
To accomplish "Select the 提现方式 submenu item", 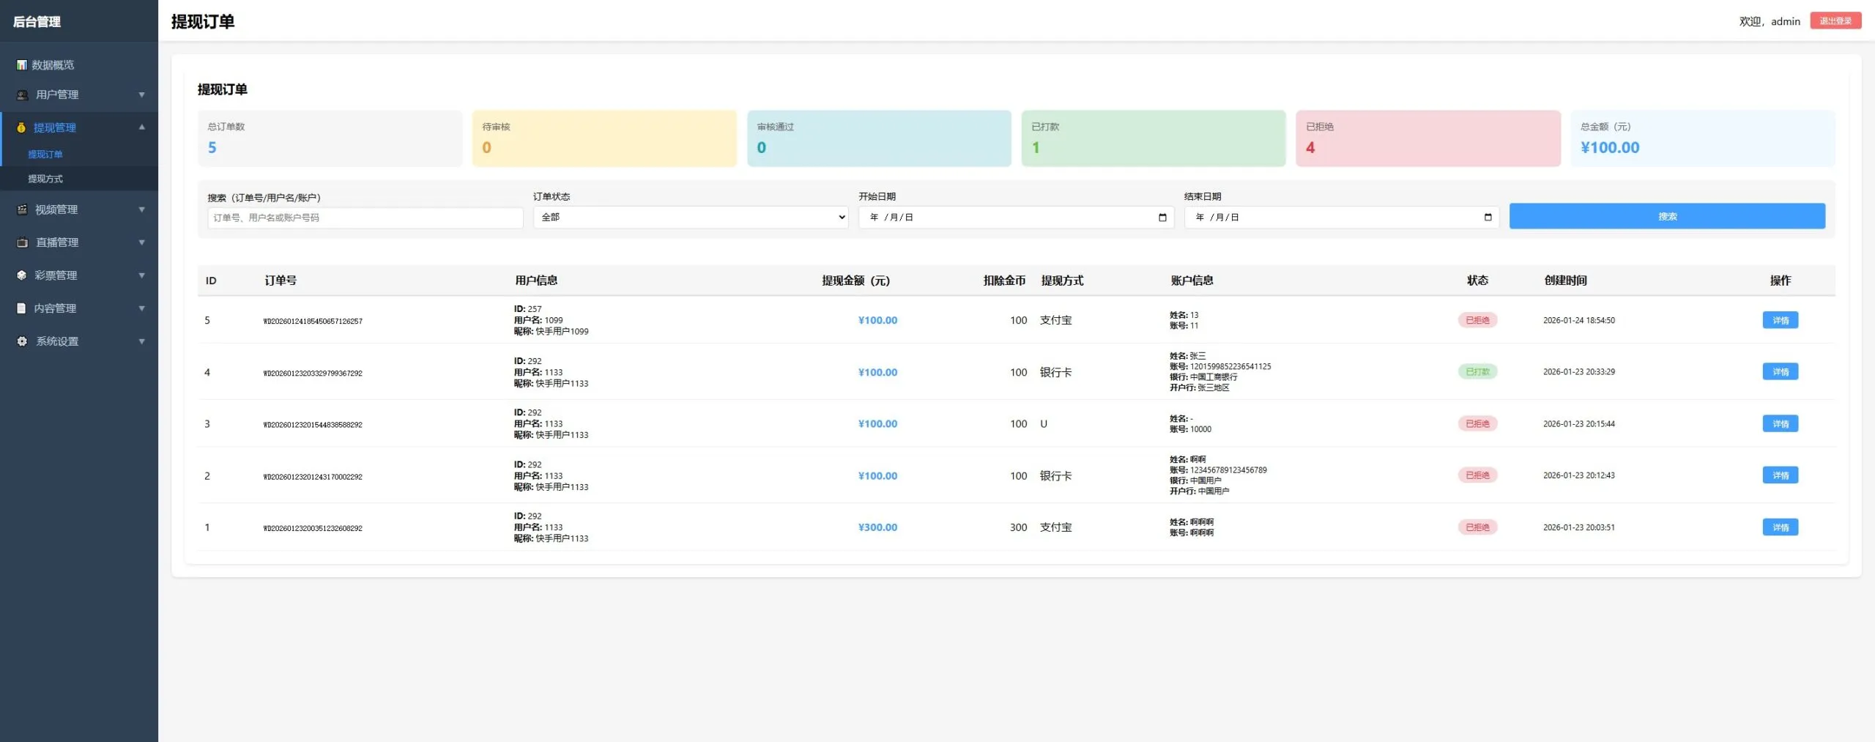I will (x=79, y=179).
